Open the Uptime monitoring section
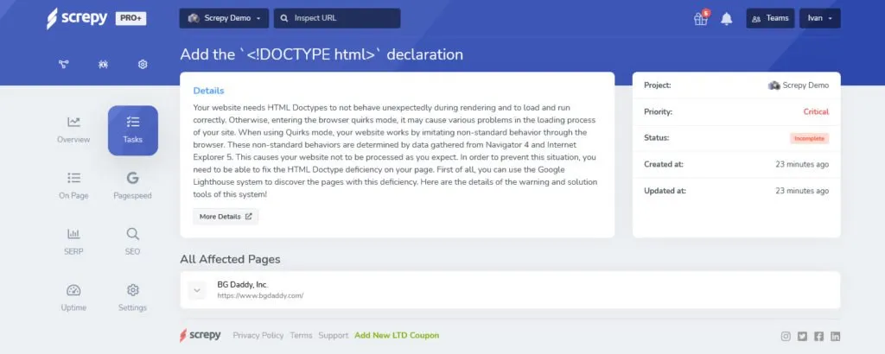This screenshot has height=354, width=885. (73, 298)
